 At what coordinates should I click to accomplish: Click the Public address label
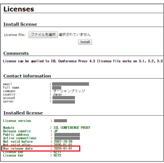coord(16,134)
